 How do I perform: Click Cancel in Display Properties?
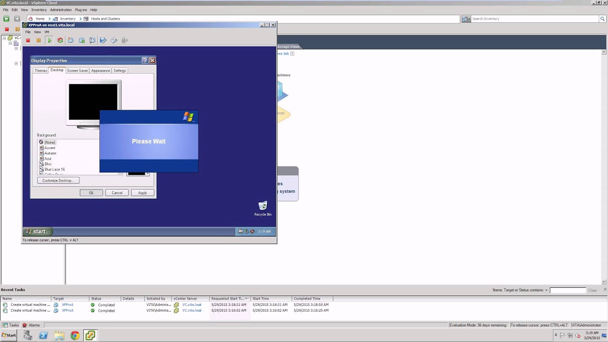[117, 193]
